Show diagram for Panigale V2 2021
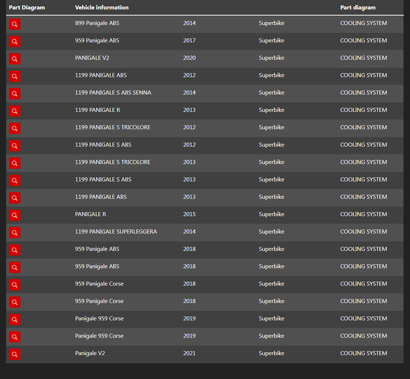Viewport: 410px width, 379px height. point(15,354)
